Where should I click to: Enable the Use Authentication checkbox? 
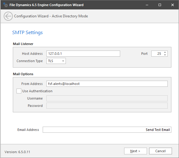click(x=19, y=91)
